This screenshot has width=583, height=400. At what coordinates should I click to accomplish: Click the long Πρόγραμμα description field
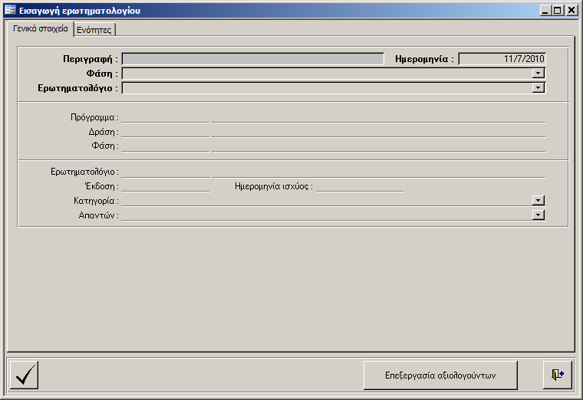pos(378,117)
